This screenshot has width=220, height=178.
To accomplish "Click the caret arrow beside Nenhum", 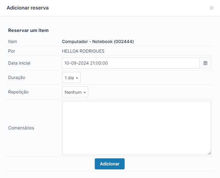I will tap(85, 93).
